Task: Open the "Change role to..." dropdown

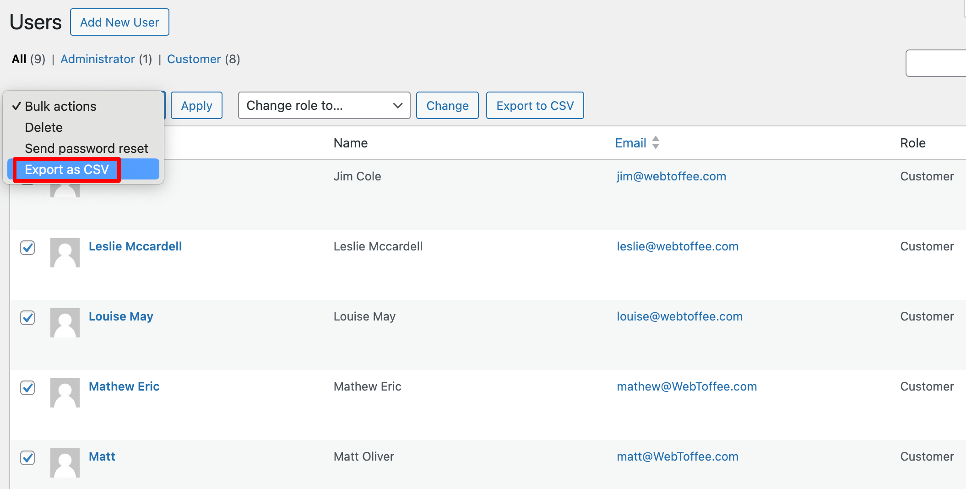Action: (x=324, y=105)
